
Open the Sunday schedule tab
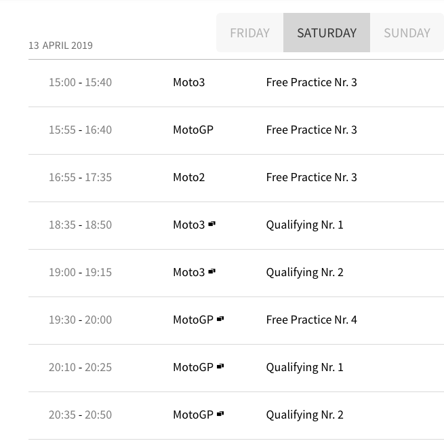click(x=407, y=33)
